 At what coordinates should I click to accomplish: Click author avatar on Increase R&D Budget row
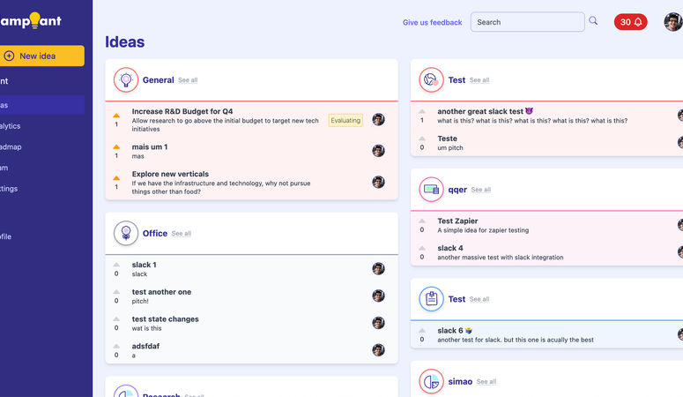pos(379,119)
